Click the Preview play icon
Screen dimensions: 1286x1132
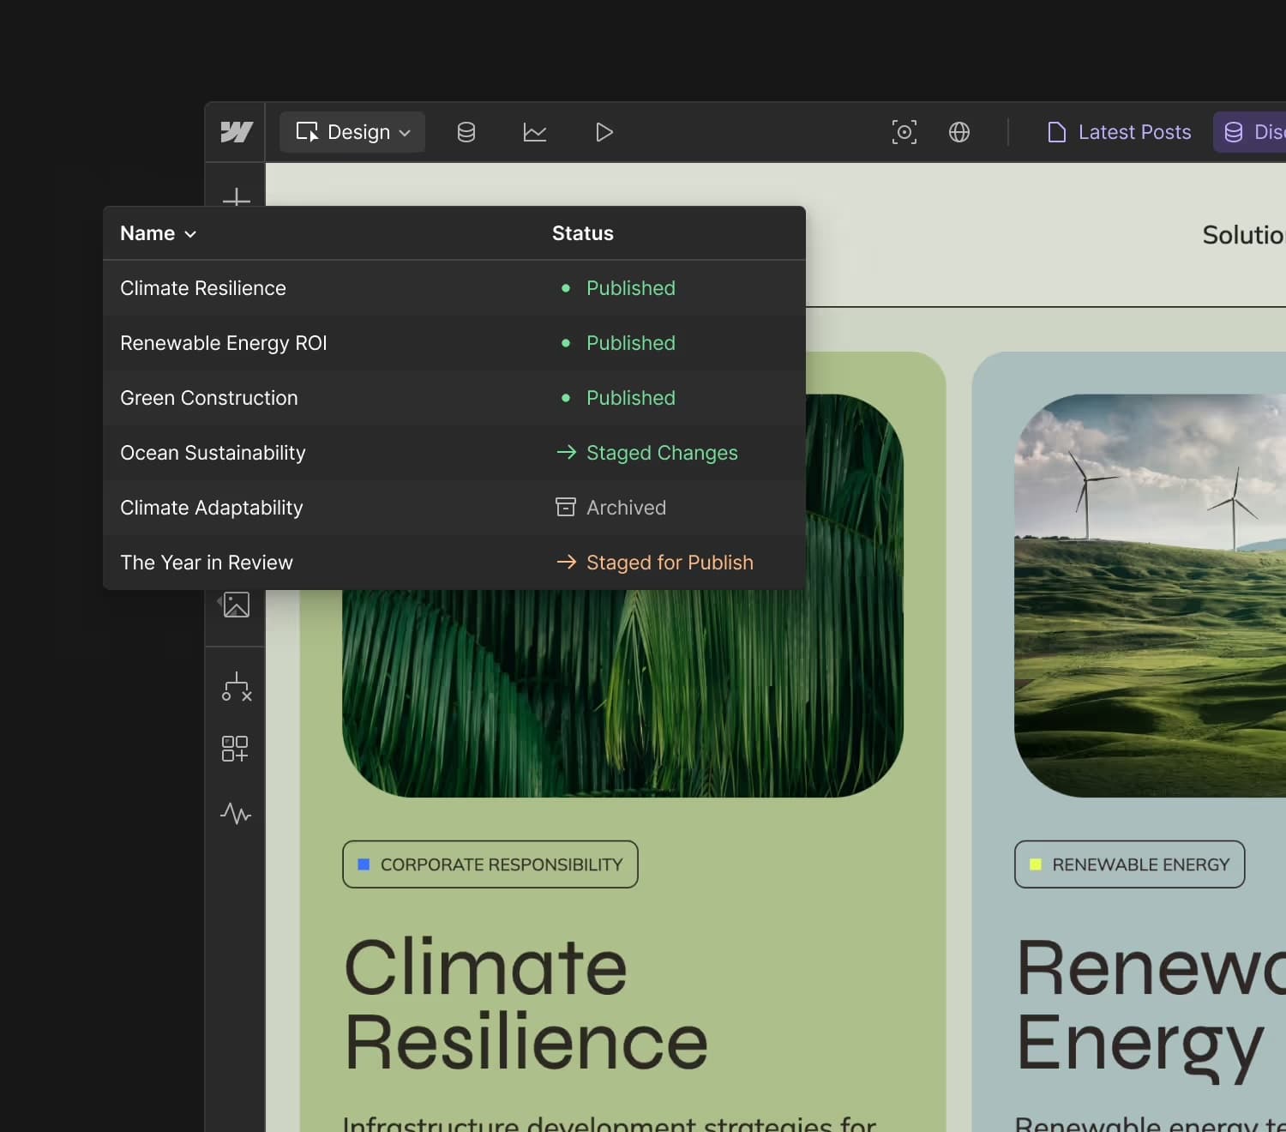(604, 132)
